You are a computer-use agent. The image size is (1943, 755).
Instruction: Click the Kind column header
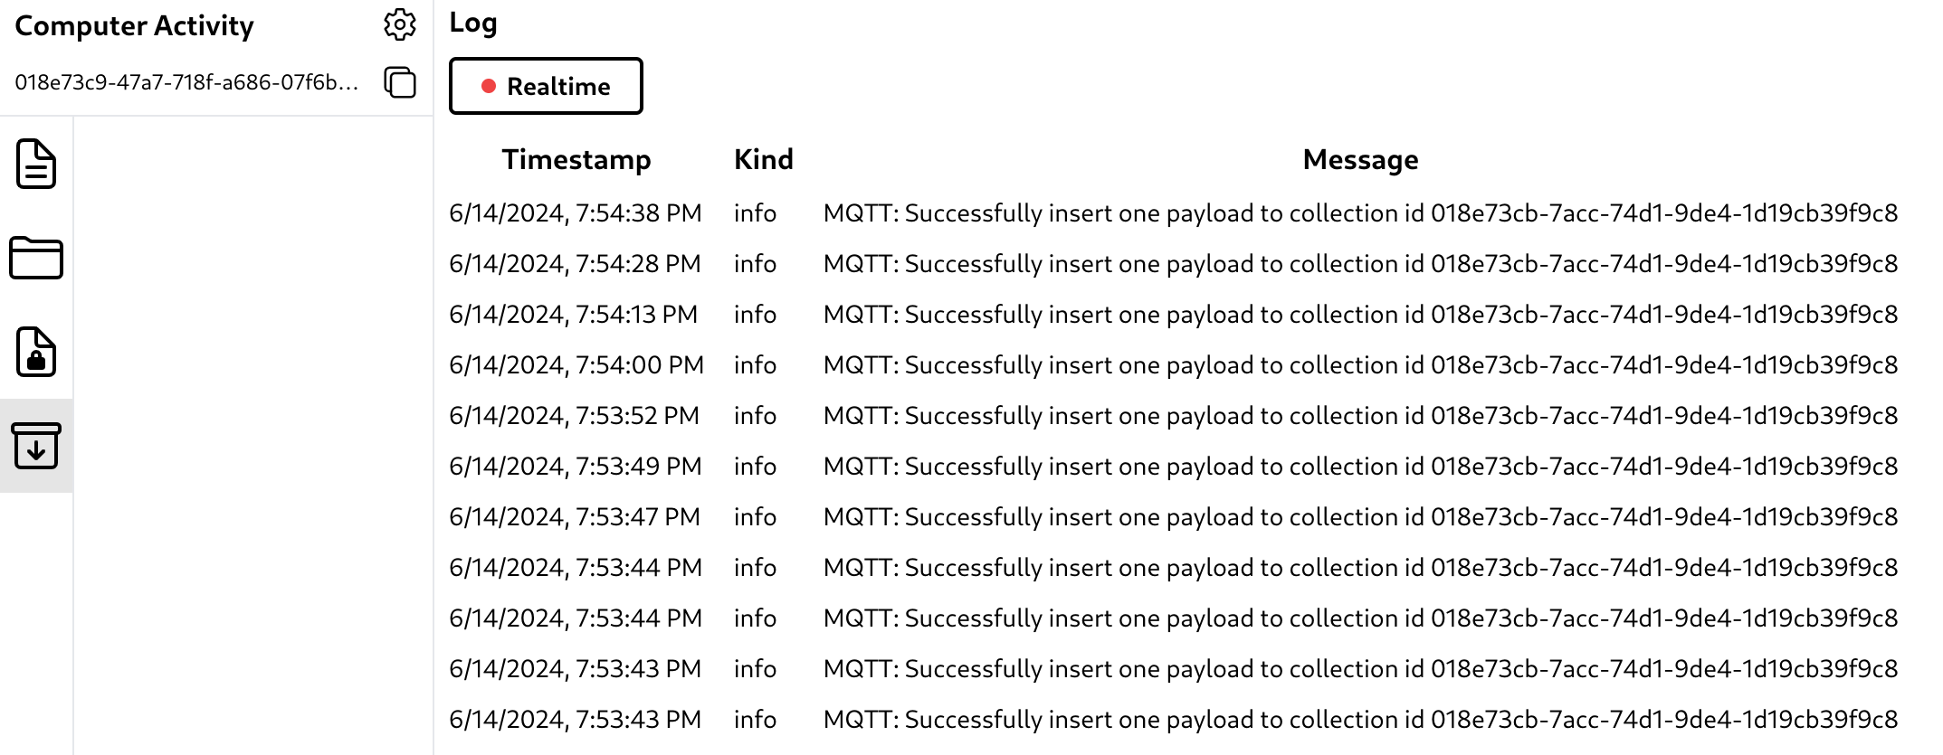763,160
